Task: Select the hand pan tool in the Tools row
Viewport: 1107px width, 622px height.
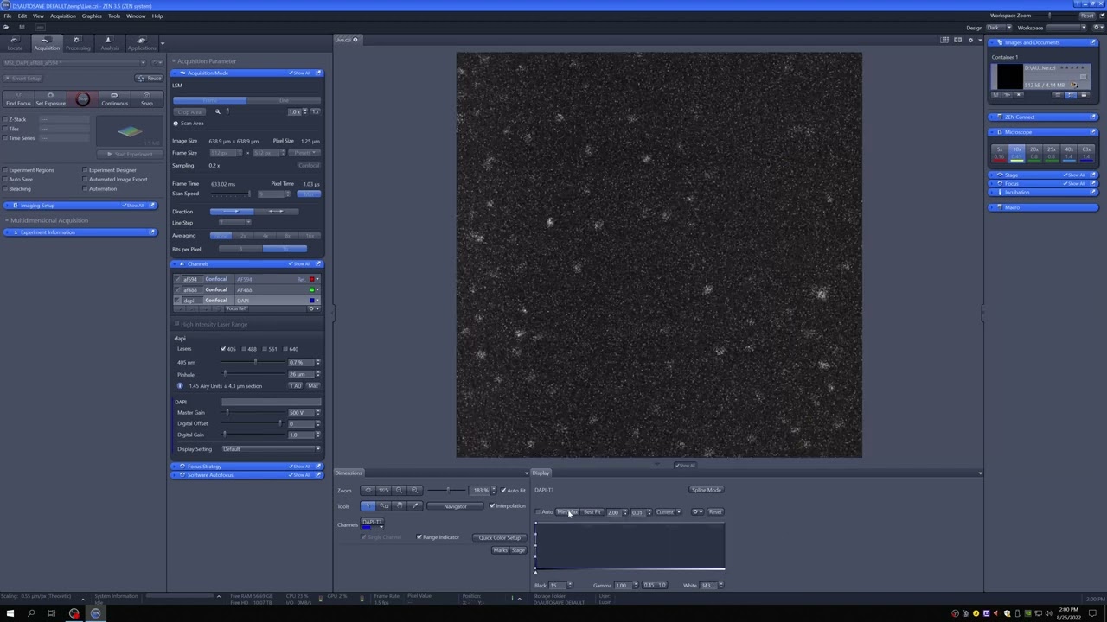Action: coord(400,506)
